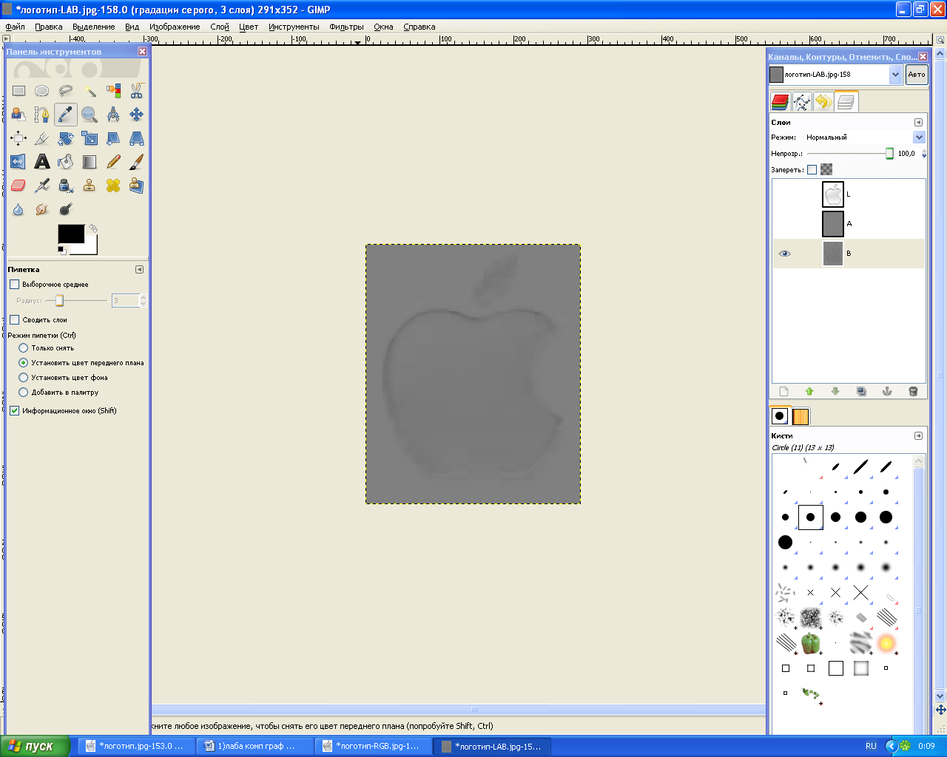The width and height of the screenshot is (947, 757).
Task: Switch to the Undo history tab
Action: coord(823,102)
